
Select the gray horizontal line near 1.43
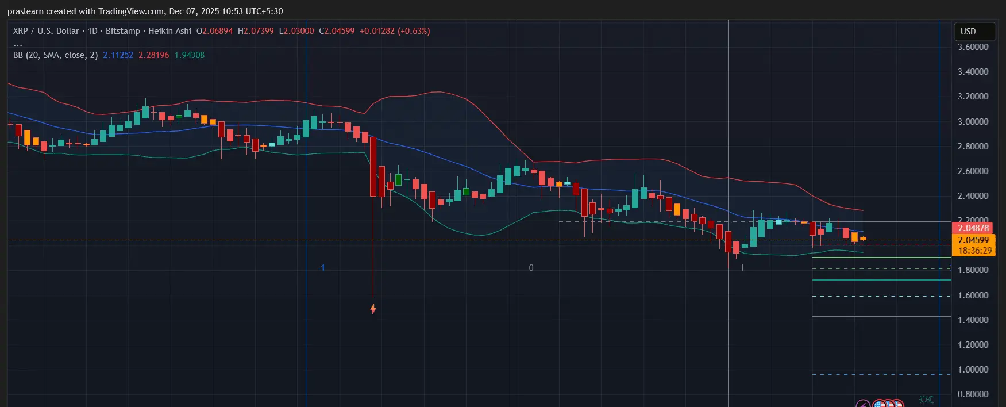point(881,316)
